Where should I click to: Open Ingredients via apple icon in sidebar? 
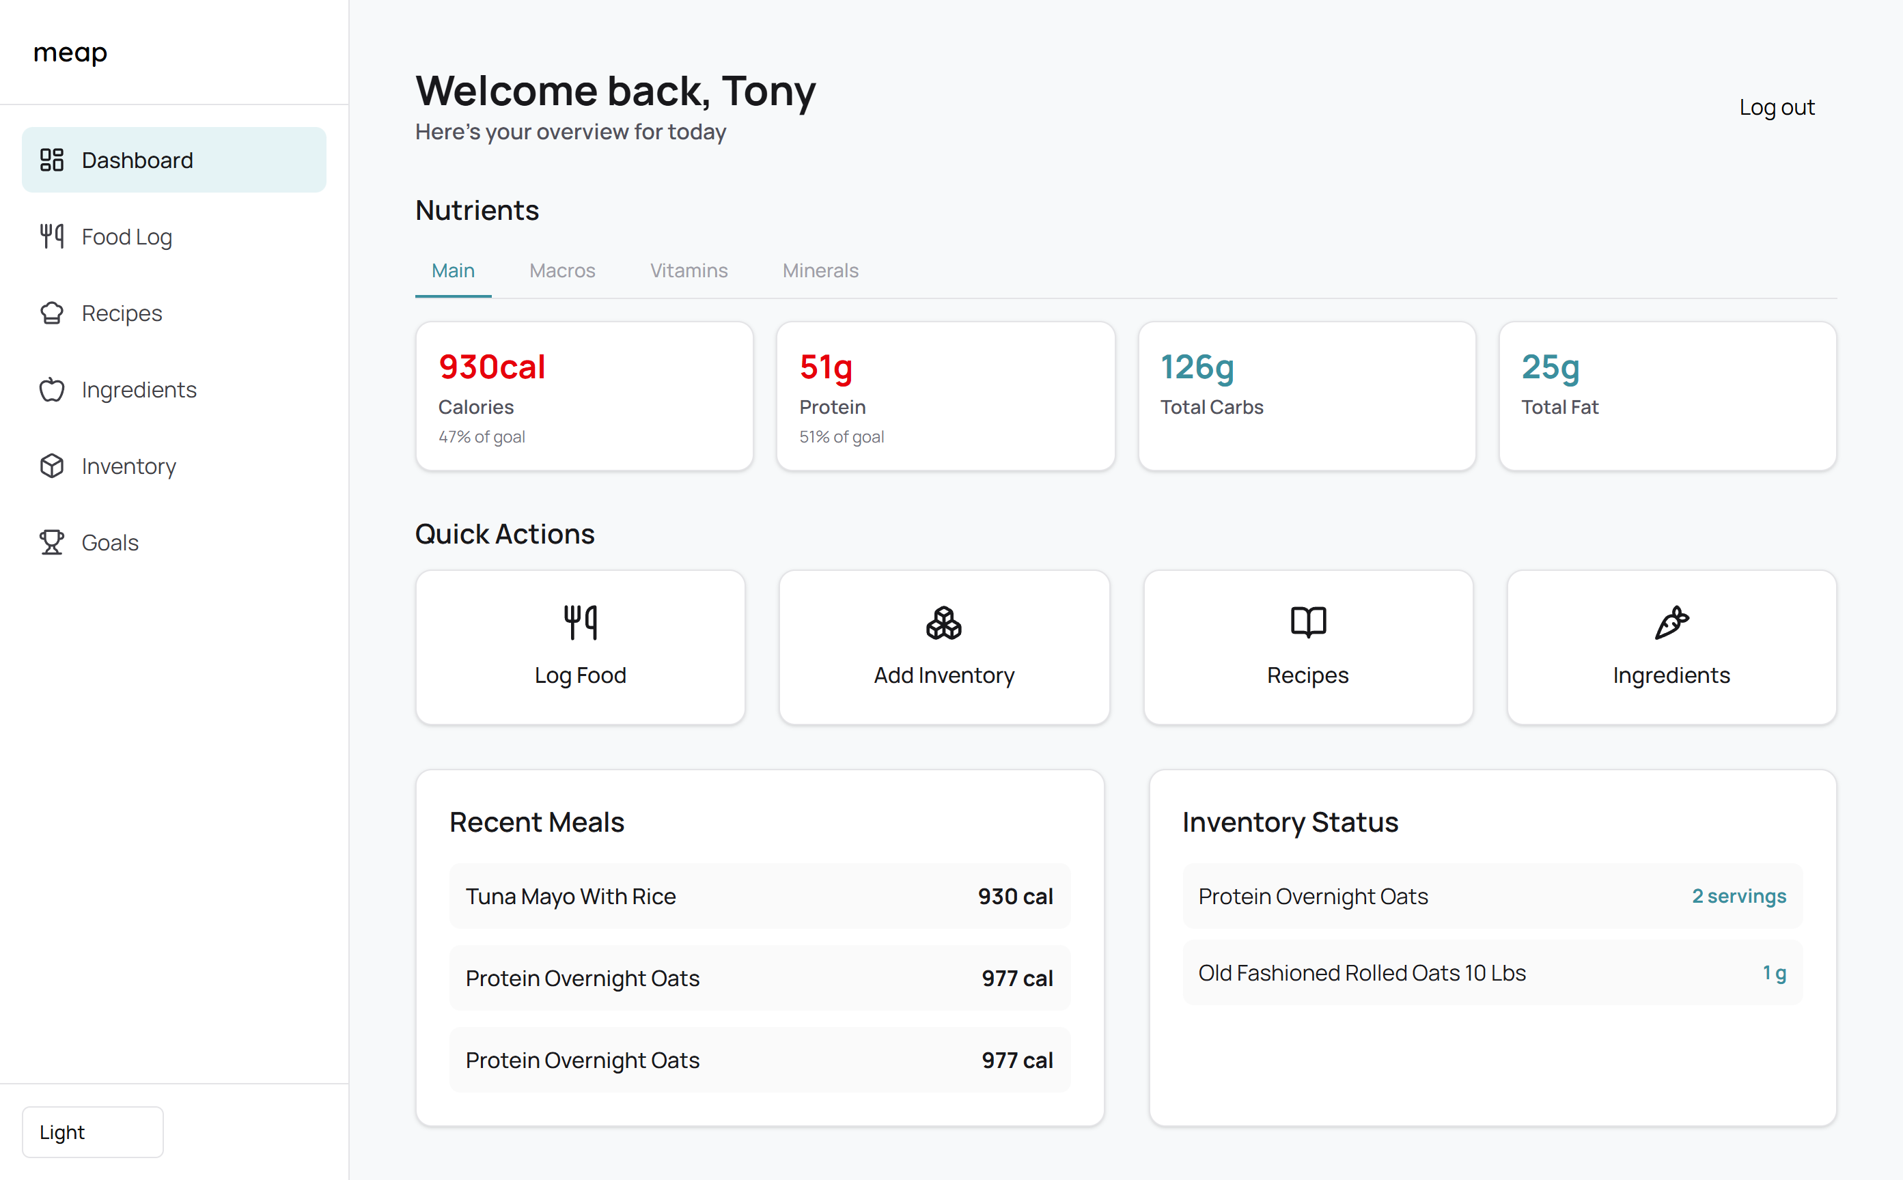51,389
